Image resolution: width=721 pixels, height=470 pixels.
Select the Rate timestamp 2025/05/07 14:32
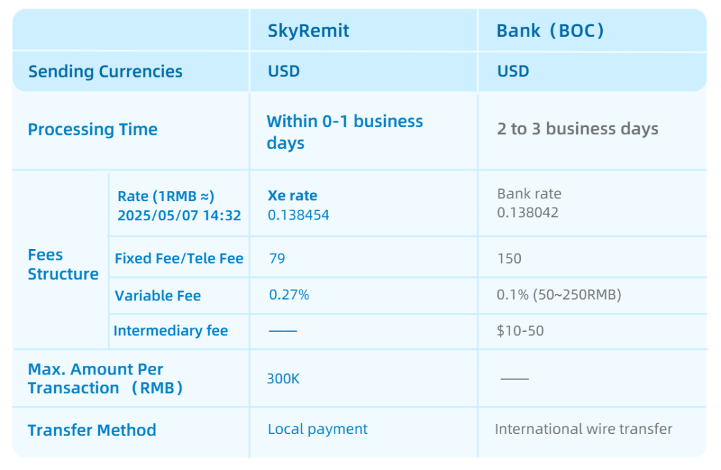tap(179, 216)
